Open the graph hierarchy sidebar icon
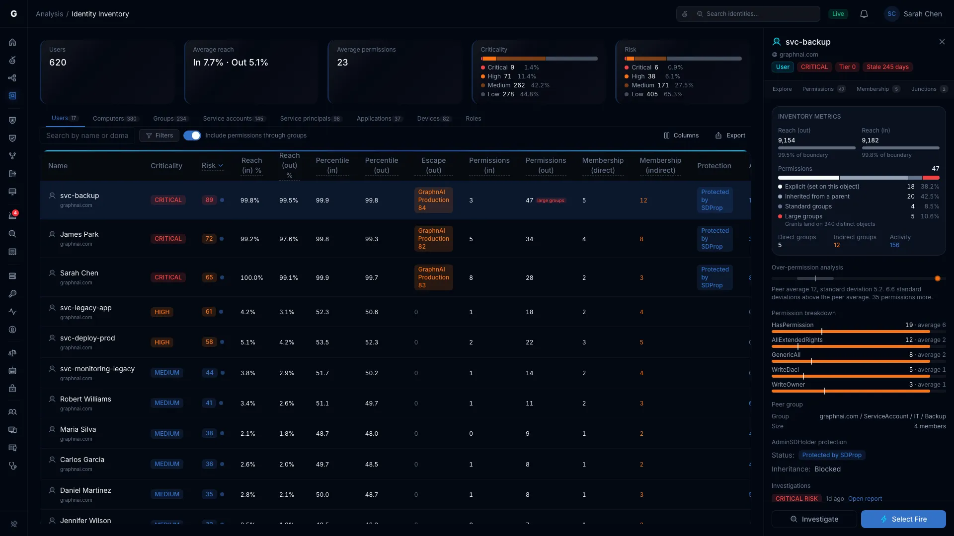Viewport: 954px width, 536px height. point(12,78)
